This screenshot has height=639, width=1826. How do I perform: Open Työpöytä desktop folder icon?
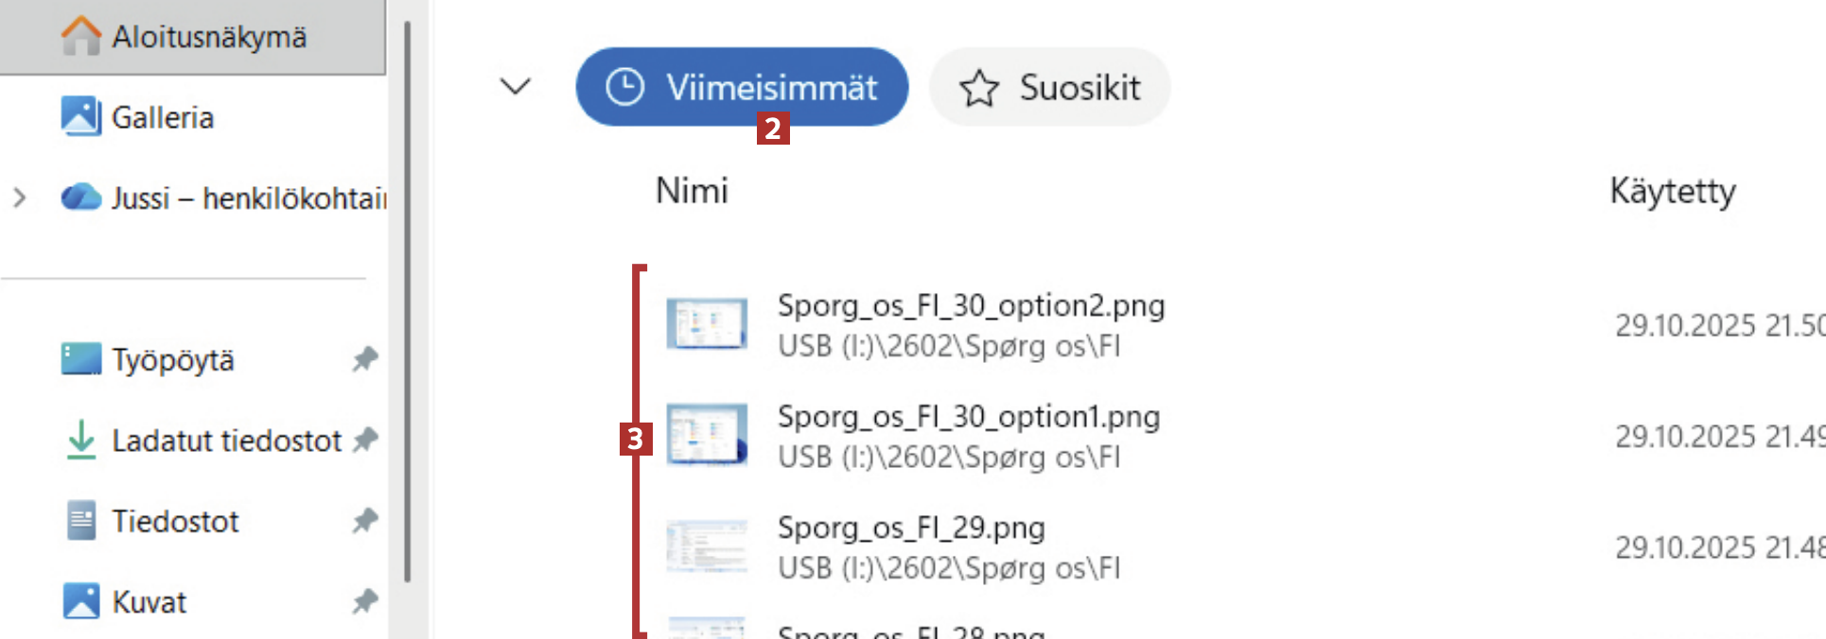point(81,359)
